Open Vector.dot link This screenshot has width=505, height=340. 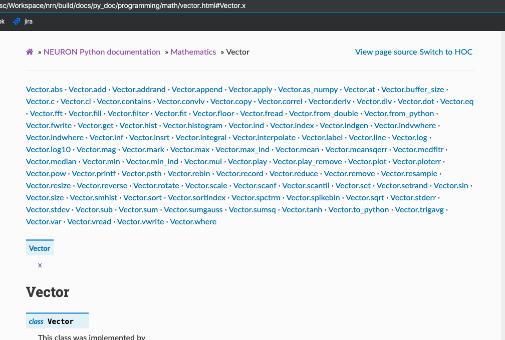416,102
